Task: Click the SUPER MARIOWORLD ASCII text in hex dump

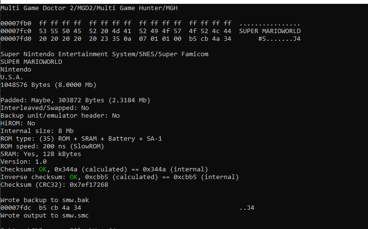Action: coord(270,31)
